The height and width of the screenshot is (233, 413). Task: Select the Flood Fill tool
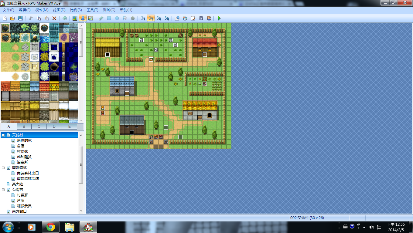tap(125, 18)
